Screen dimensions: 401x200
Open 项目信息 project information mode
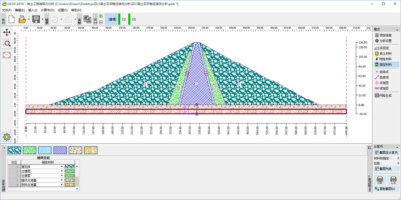386,36
